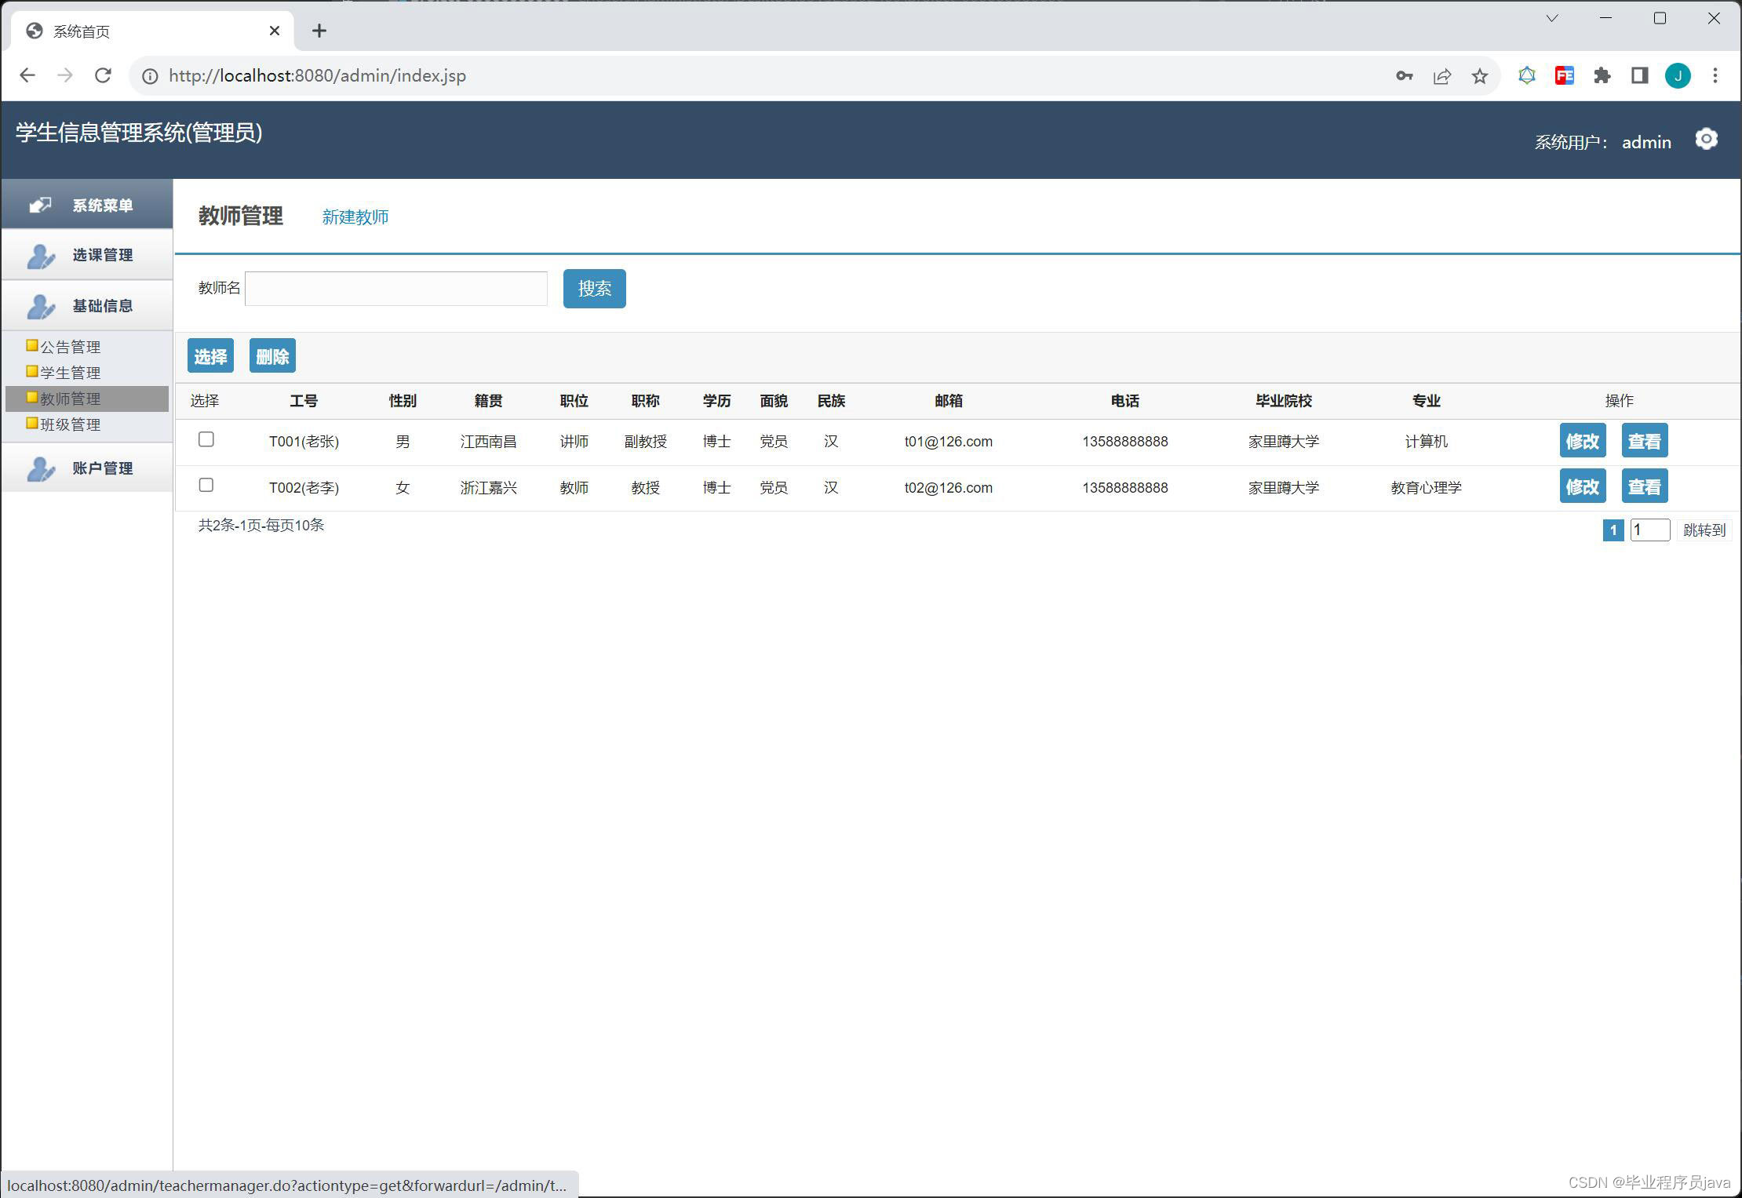This screenshot has height=1198, width=1742.
Task: Toggle the browser side panel icon
Action: click(x=1639, y=75)
